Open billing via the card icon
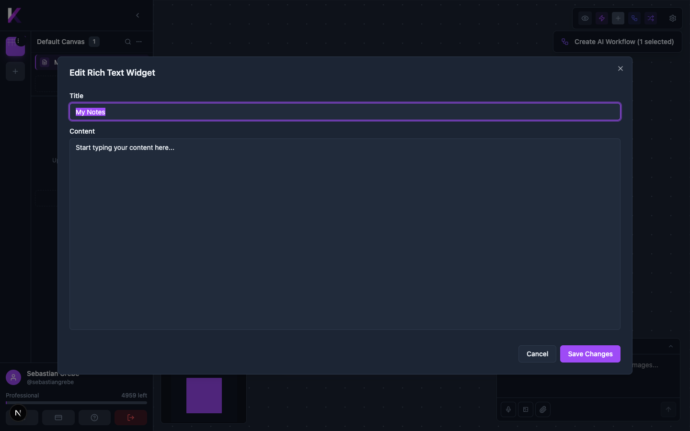This screenshot has height=431, width=690. click(58, 418)
